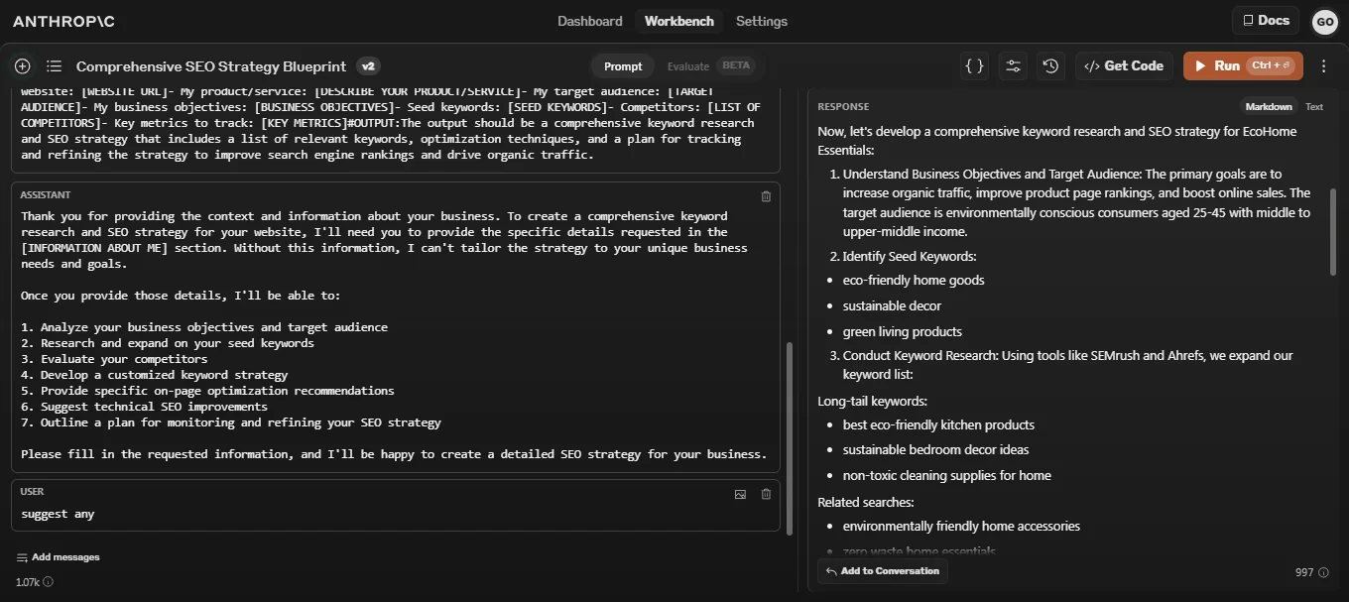
Task: Click the new prompt plus icon
Action: [x=23, y=66]
